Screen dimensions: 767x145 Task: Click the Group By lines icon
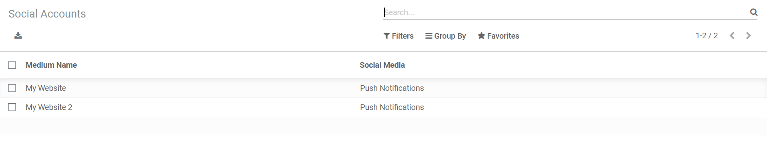[429, 36]
